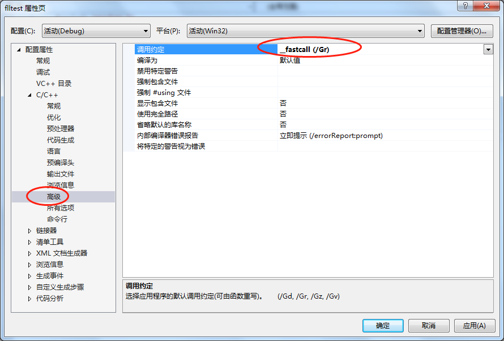Click the 禁用特定警告 value field
504x341 pixels.
(385, 71)
